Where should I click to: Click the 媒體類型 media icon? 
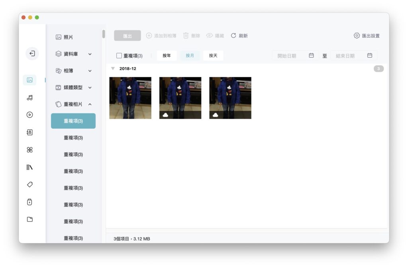(59, 87)
